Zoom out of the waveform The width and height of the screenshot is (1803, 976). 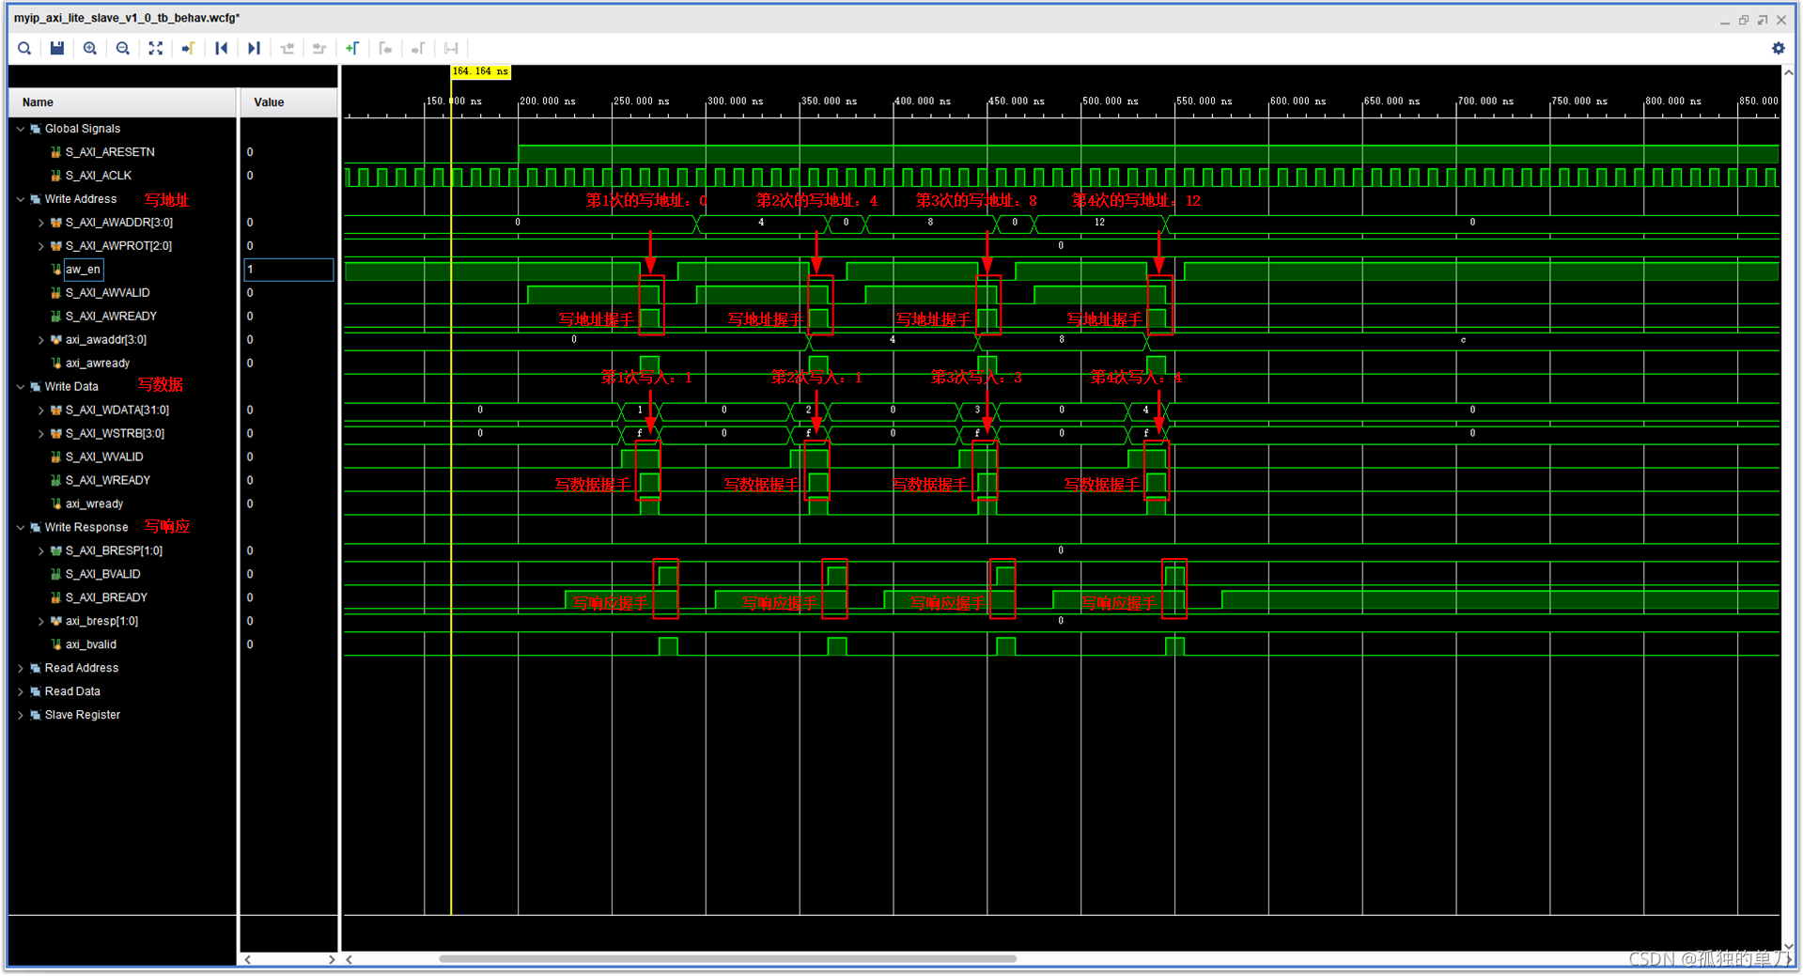click(x=123, y=48)
